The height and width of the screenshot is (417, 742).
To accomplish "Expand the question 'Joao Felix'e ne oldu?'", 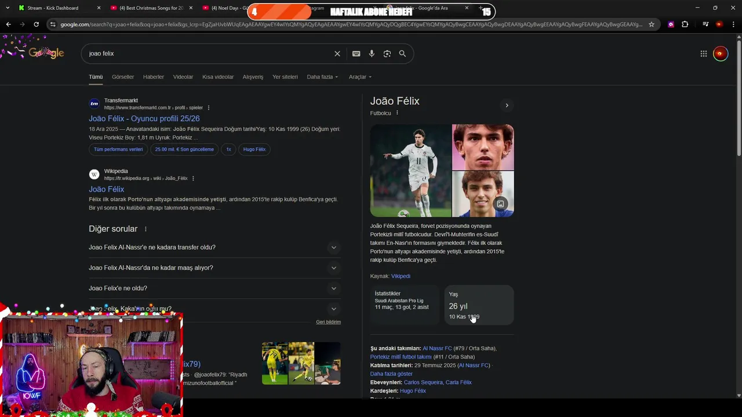I will pos(214,288).
